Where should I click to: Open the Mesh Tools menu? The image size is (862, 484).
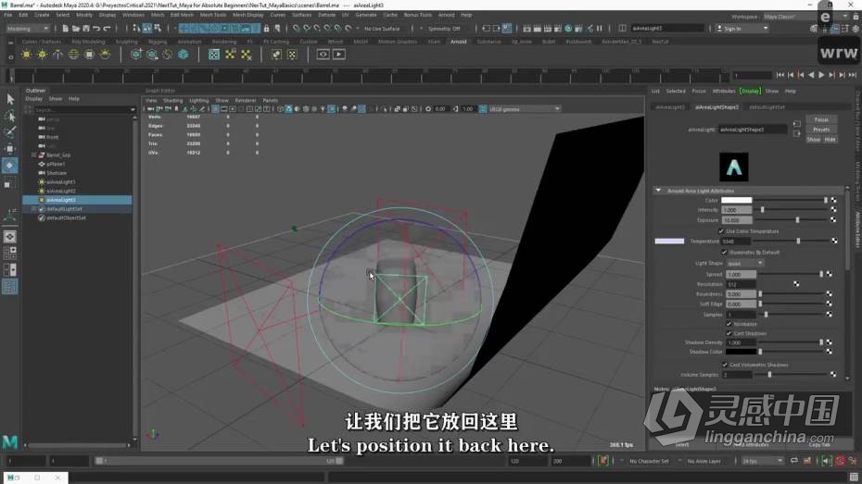tap(213, 15)
